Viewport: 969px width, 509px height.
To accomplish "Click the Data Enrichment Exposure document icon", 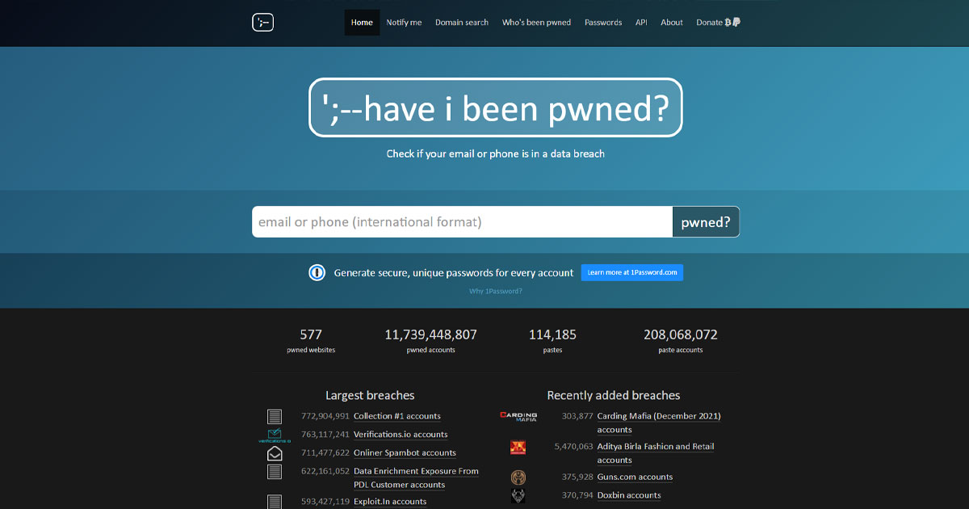I will point(275,472).
